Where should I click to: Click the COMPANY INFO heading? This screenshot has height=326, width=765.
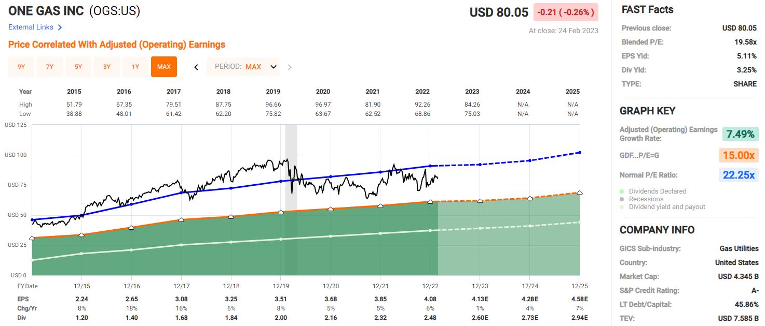(x=657, y=230)
